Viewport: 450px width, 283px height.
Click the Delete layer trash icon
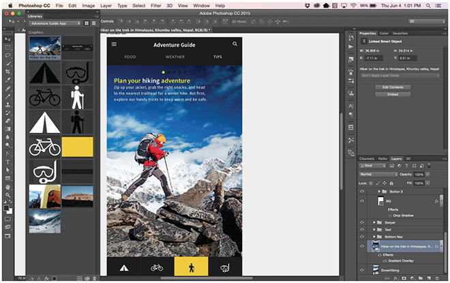437,278
